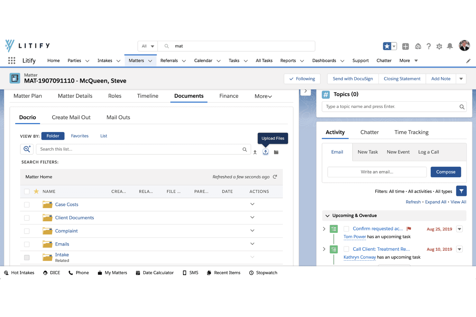The height and width of the screenshot is (317, 476).
Task: Switch to the Timeline tab
Action: click(x=148, y=96)
